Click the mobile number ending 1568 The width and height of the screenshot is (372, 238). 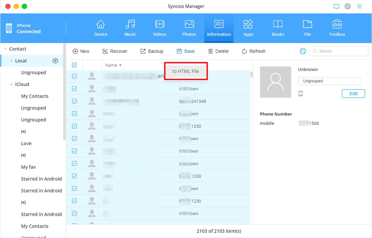[x=309, y=123]
